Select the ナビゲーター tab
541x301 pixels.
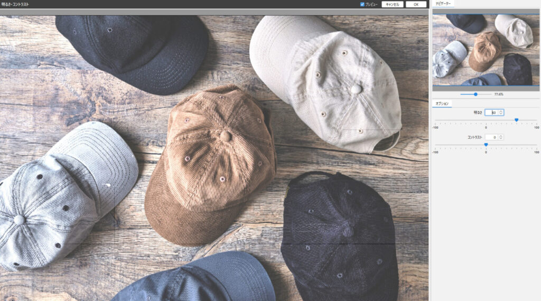click(x=443, y=4)
